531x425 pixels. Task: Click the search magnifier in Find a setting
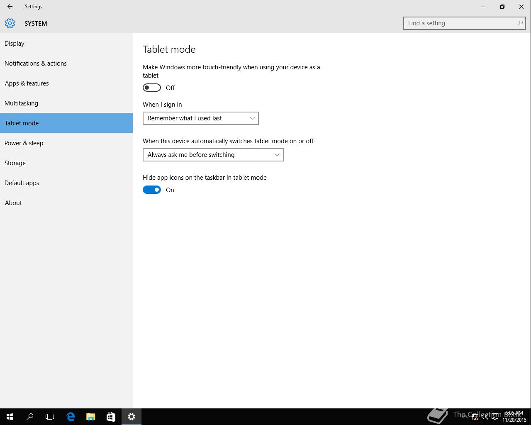pyautogui.click(x=520, y=23)
